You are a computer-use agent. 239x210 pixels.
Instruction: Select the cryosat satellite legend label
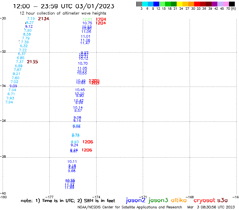tap(204, 200)
